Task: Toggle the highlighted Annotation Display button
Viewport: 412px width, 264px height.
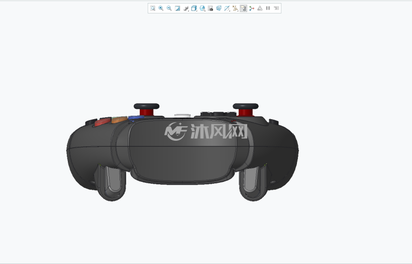Action: tap(243, 8)
